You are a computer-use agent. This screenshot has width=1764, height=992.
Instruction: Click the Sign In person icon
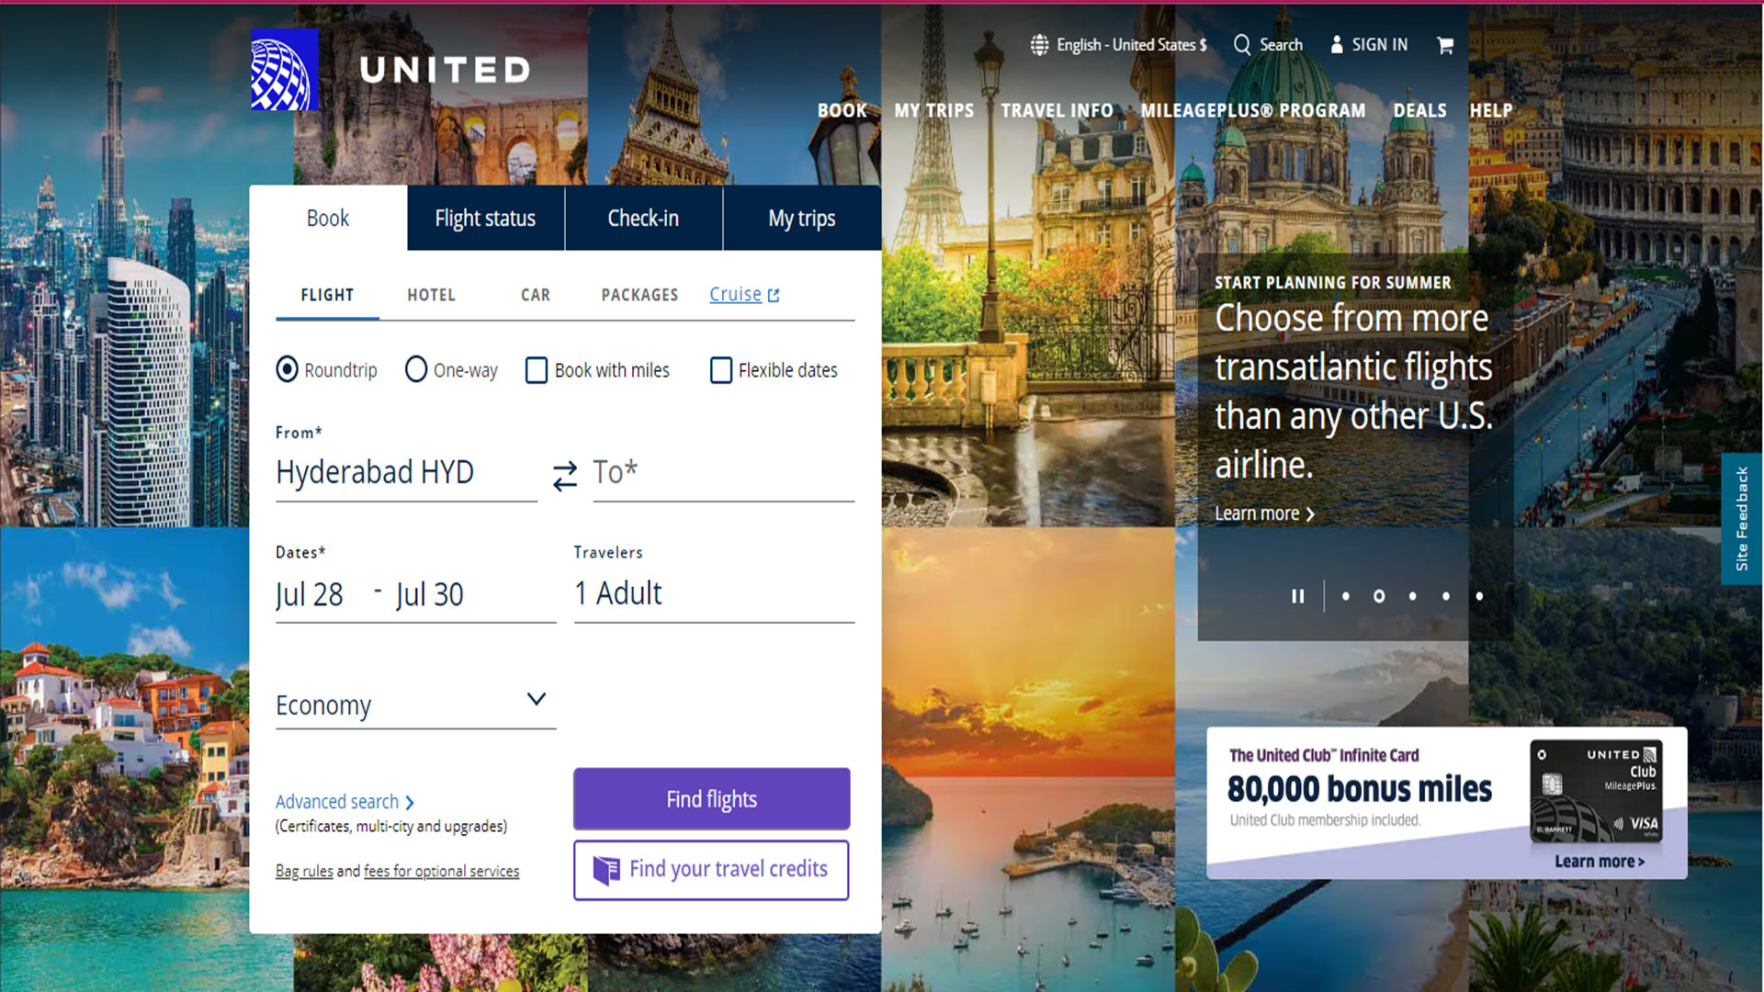1337,45
